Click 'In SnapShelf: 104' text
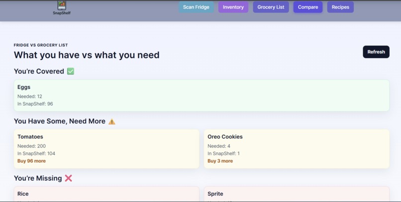The height and width of the screenshot is (202, 401). pyautogui.click(x=36, y=153)
